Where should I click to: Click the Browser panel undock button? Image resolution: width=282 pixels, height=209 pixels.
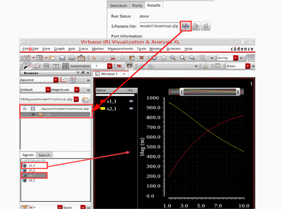83,73
